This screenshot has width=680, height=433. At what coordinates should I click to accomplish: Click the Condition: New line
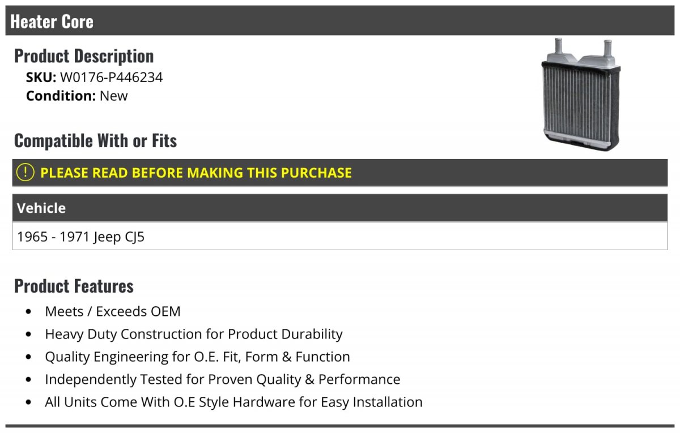point(76,96)
